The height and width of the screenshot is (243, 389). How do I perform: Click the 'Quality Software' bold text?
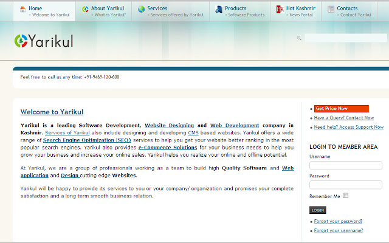point(244,168)
